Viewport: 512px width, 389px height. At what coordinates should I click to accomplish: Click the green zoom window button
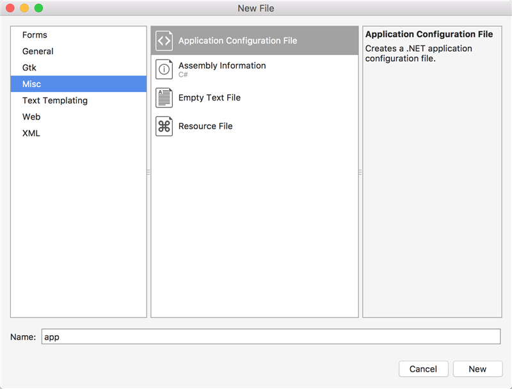pyautogui.click(x=38, y=8)
